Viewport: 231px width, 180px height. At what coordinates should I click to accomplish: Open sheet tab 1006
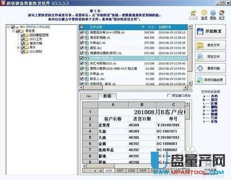point(132,170)
